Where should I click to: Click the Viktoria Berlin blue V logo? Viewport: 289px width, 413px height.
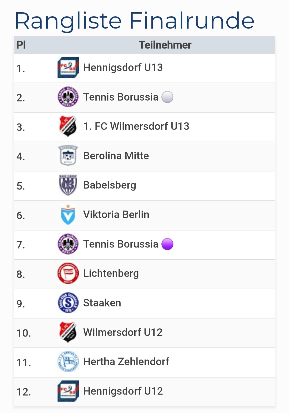(x=68, y=215)
